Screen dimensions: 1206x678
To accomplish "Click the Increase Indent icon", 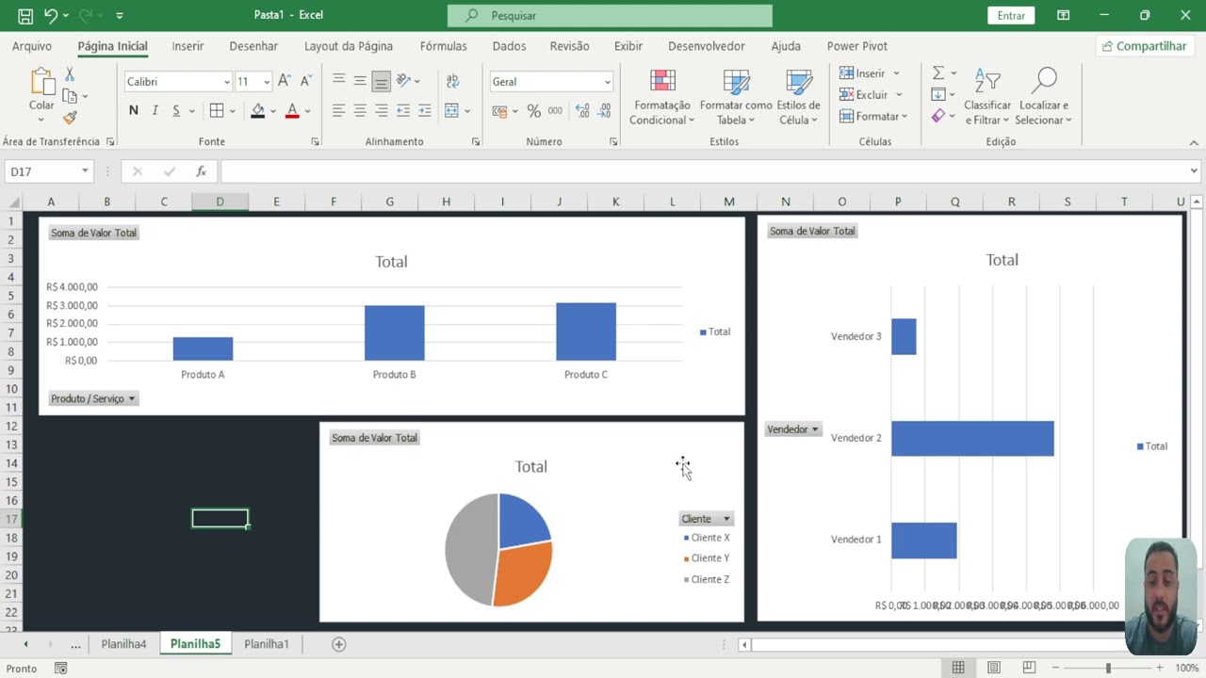I will (x=425, y=111).
